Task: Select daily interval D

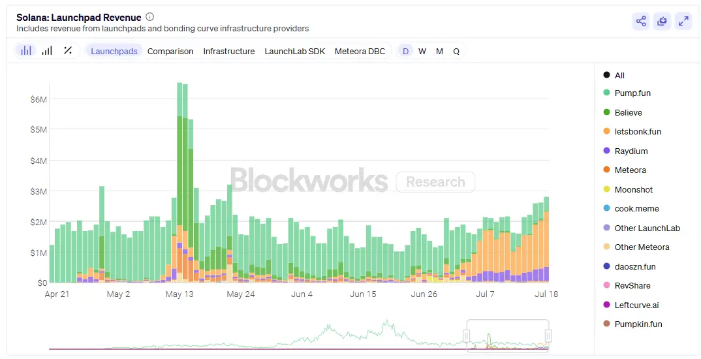Action: point(405,51)
